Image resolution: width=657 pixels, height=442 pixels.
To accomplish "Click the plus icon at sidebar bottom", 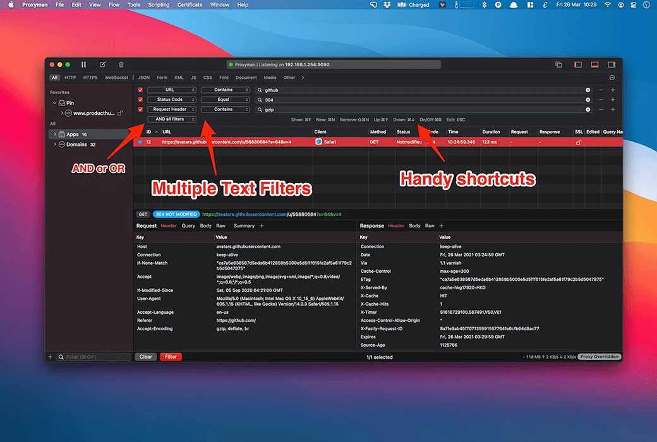I will pos(51,357).
